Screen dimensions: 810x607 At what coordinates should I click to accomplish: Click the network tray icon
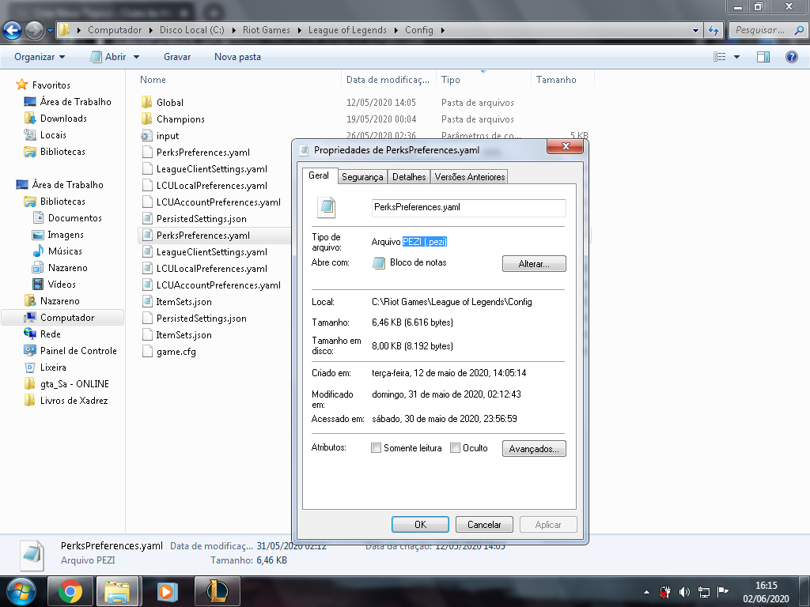click(703, 592)
